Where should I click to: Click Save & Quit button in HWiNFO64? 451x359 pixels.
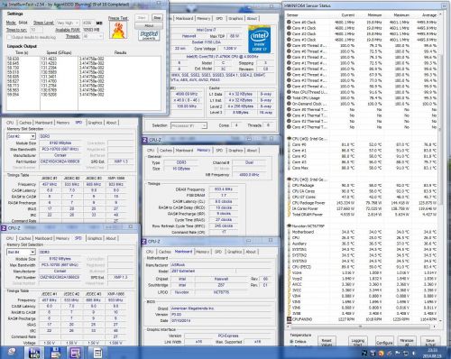pos(430,342)
